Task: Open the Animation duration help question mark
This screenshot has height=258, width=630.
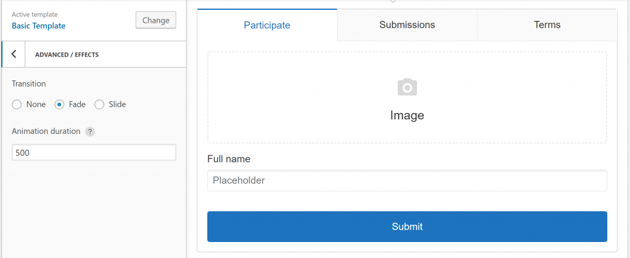Action: tap(90, 131)
